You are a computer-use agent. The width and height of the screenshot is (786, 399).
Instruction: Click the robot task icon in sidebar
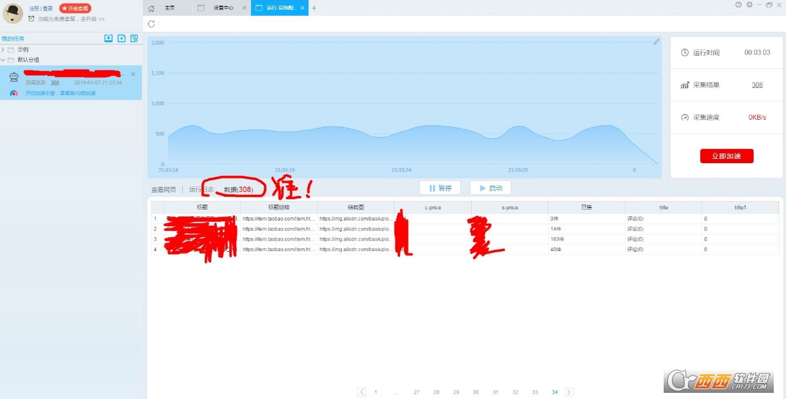(x=14, y=76)
